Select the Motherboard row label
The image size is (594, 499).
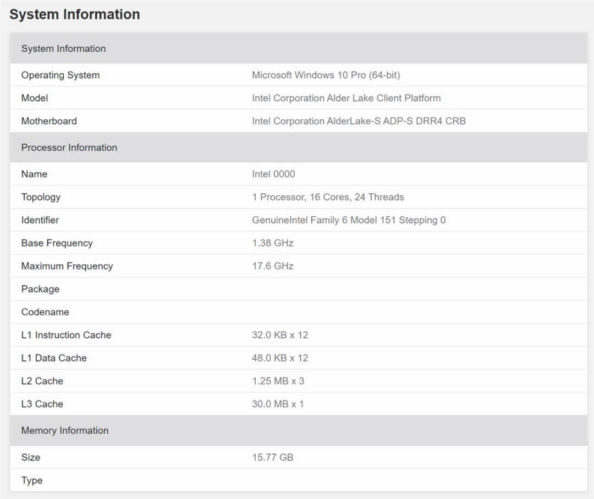click(49, 121)
